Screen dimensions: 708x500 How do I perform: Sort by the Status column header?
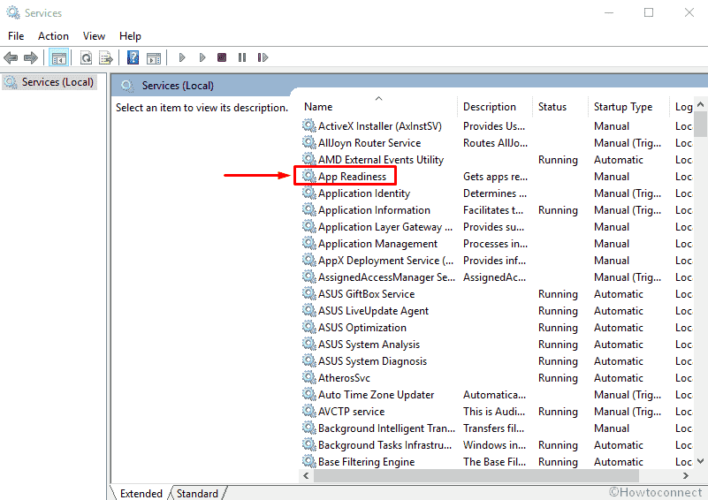(560, 107)
